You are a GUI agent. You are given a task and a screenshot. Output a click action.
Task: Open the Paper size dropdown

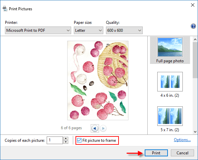[88, 30]
